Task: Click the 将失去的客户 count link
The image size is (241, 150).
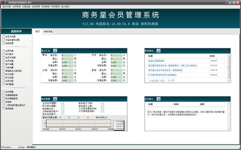Action: tap(63, 114)
